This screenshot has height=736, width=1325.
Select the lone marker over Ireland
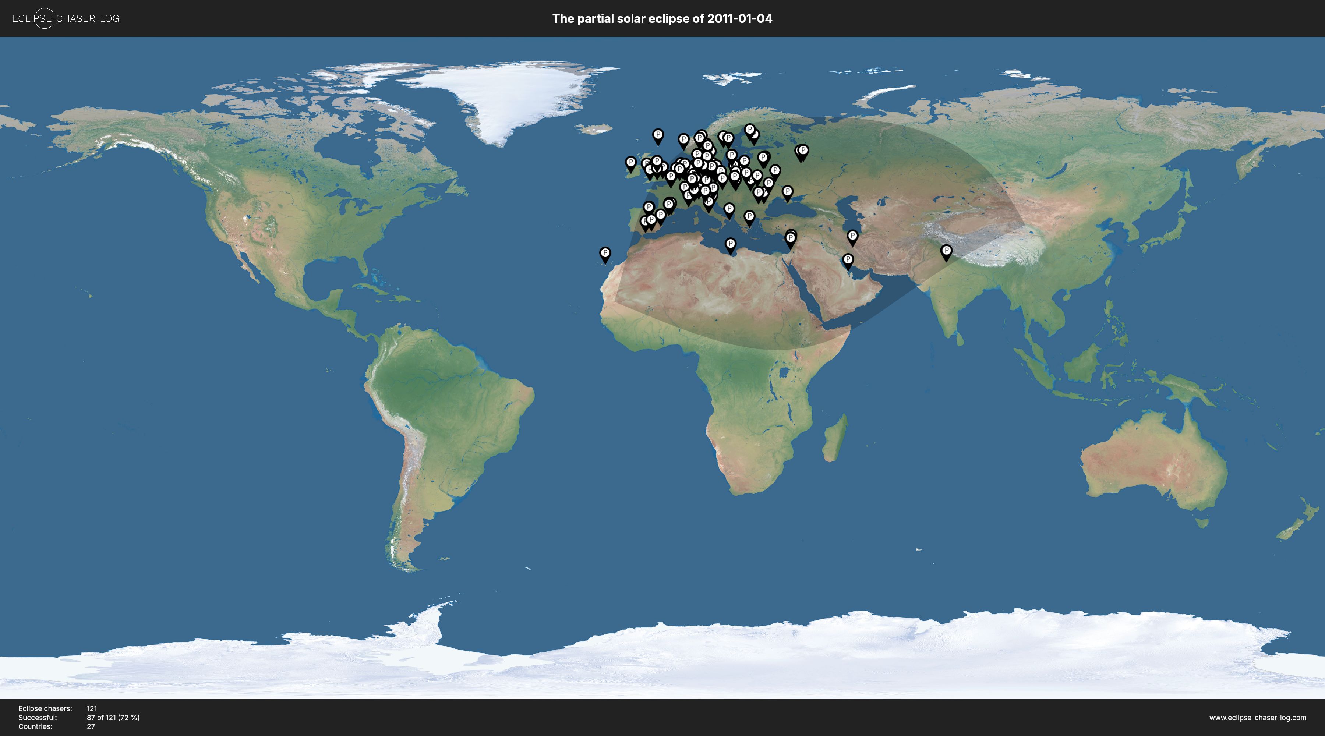630,164
